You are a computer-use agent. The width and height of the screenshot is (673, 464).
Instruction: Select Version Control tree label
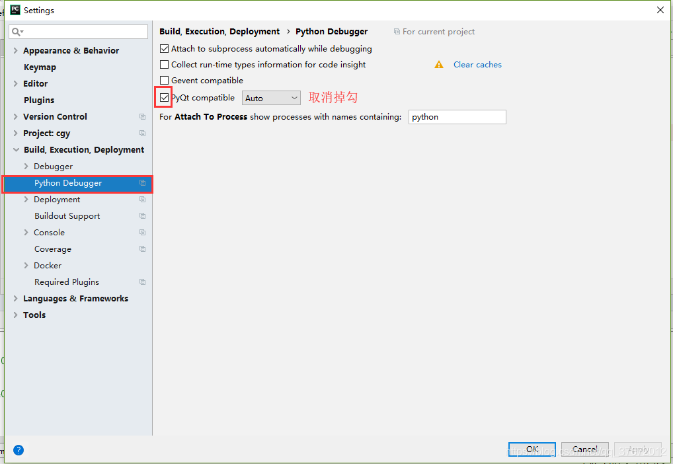pyautogui.click(x=56, y=117)
